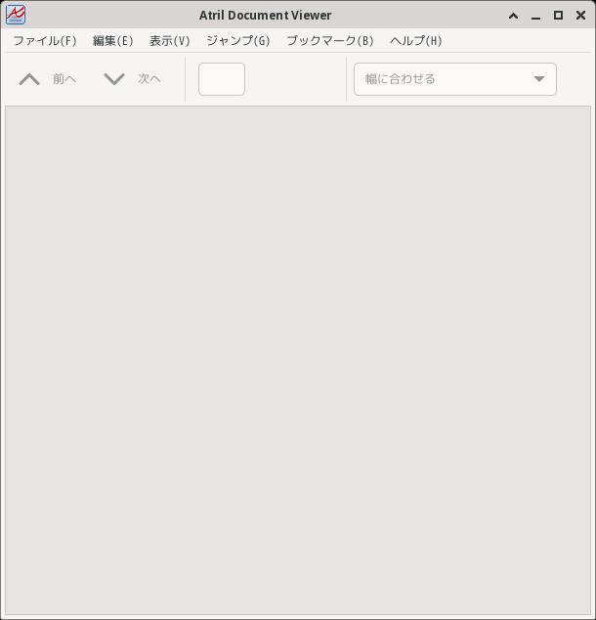Open the 表示(V) menu

(x=169, y=41)
